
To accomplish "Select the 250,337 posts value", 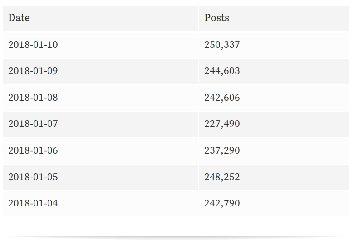I will 222,45.
